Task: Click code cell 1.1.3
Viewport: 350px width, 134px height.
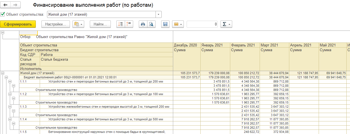Action: (30, 107)
